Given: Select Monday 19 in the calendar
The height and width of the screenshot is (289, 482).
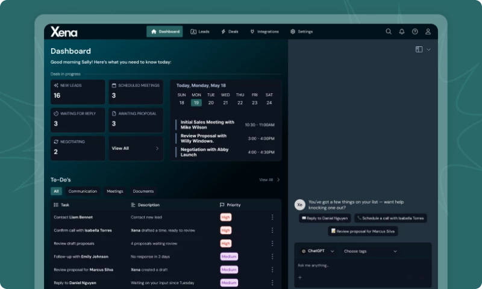Looking at the screenshot, I should 196,102.
